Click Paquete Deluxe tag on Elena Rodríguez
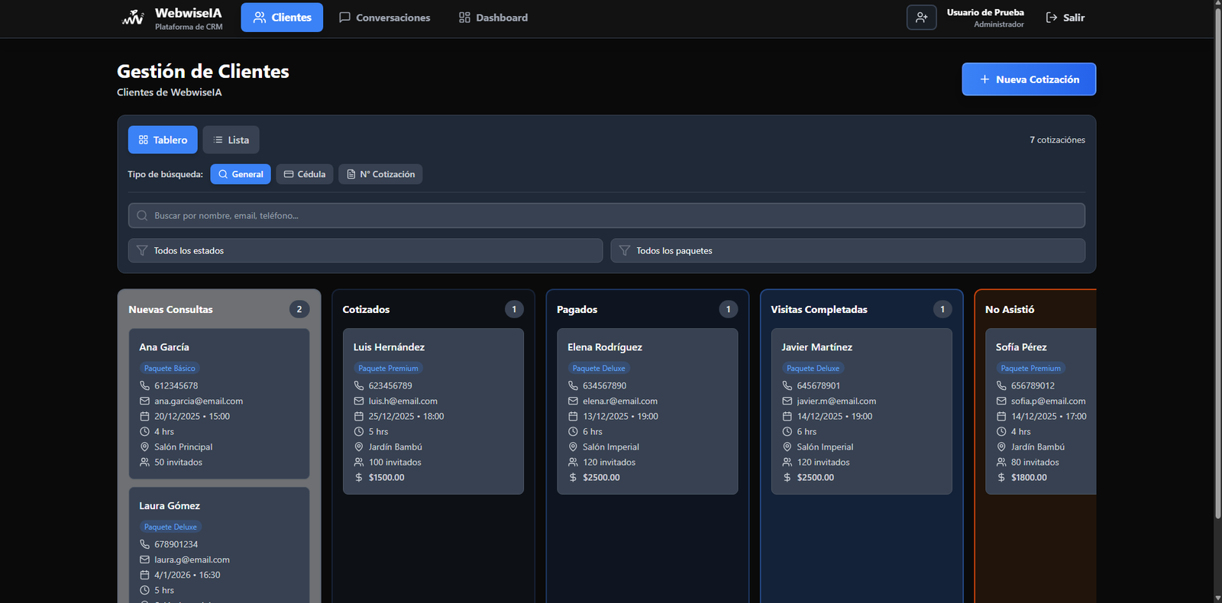The height and width of the screenshot is (603, 1222). click(x=599, y=368)
